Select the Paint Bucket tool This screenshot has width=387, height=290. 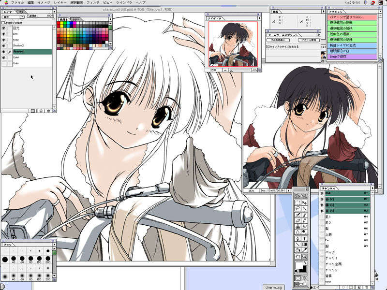click(x=298, y=250)
